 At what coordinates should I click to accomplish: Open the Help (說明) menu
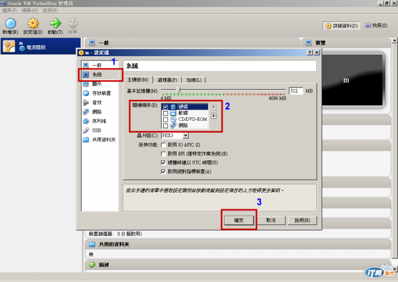(x=50, y=10)
